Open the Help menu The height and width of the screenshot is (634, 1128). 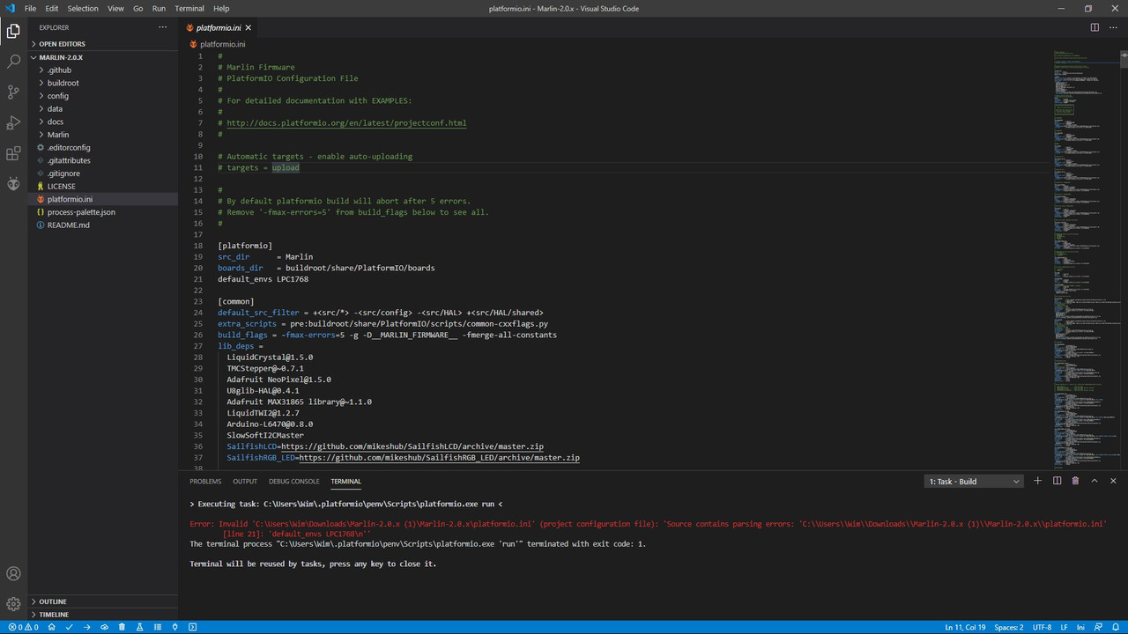[x=221, y=8]
